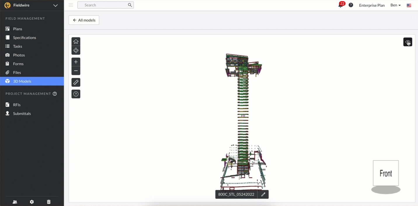This screenshot has width=418, height=206.
Task: Activate the orbit rotate tool
Action: (x=76, y=50)
